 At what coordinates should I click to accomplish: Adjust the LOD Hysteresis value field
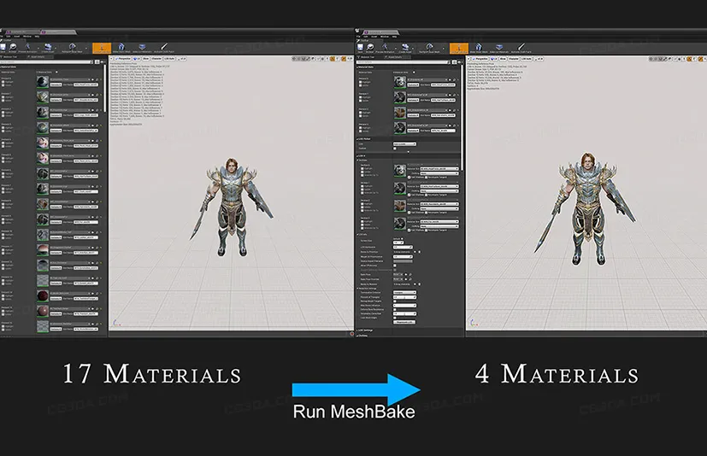tap(403, 247)
